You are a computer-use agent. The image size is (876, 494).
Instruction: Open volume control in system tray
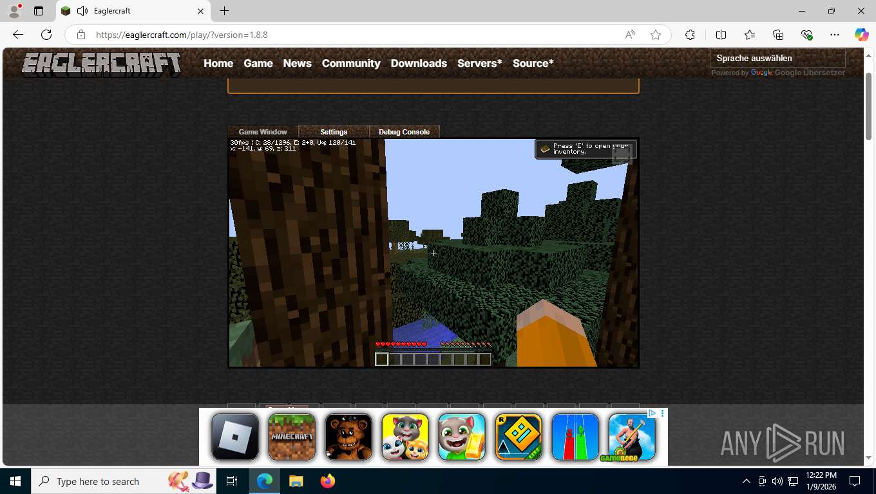tap(777, 481)
